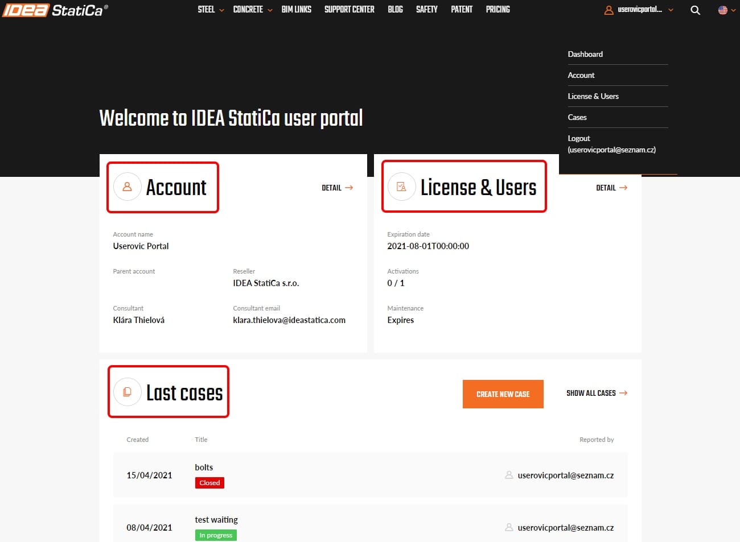740x542 pixels.
Task: Click the CREATE NEW CASE button
Action: (503, 394)
